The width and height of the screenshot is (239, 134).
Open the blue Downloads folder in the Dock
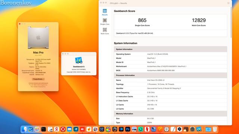[x=208, y=129]
